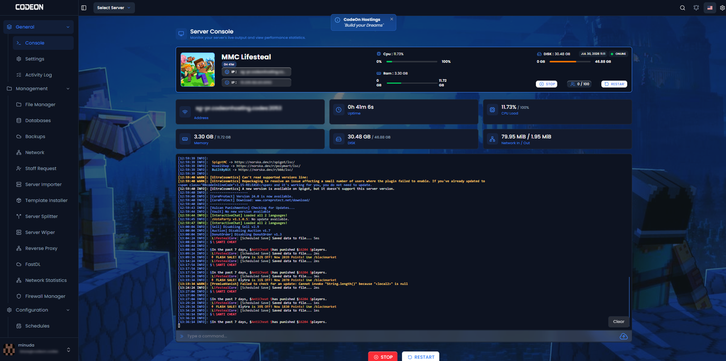Open Staff Request page

(x=43, y=168)
